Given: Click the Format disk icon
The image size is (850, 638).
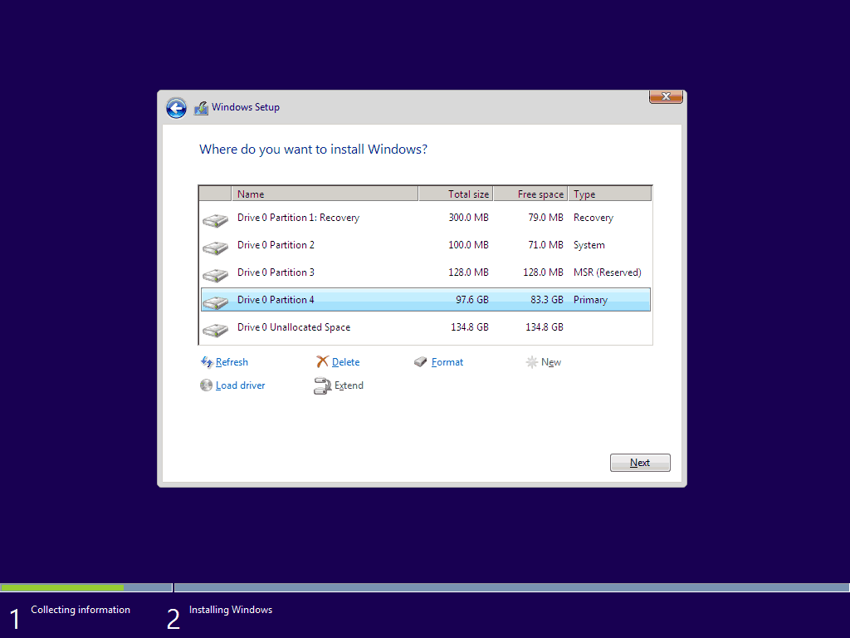Looking at the screenshot, I should [421, 361].
